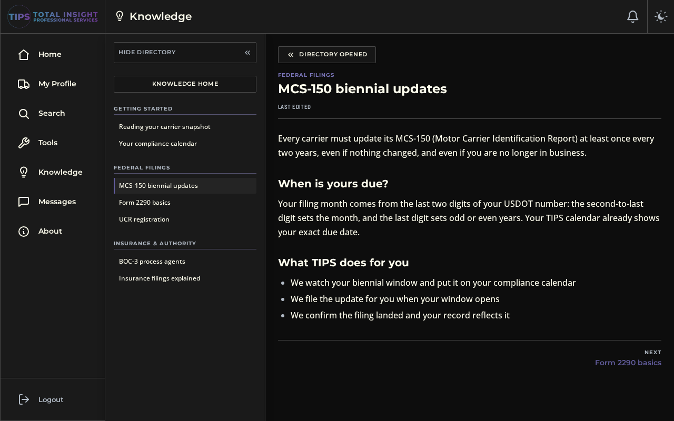
Task: Open BOC-3 process agents article
Action: tap(185, 262)
